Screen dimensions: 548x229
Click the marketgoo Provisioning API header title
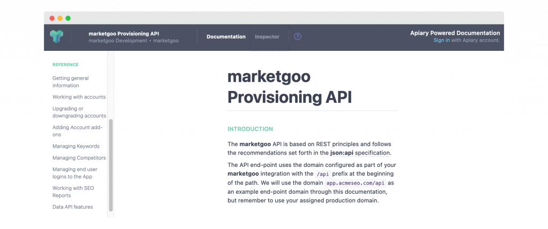(124, 34)
